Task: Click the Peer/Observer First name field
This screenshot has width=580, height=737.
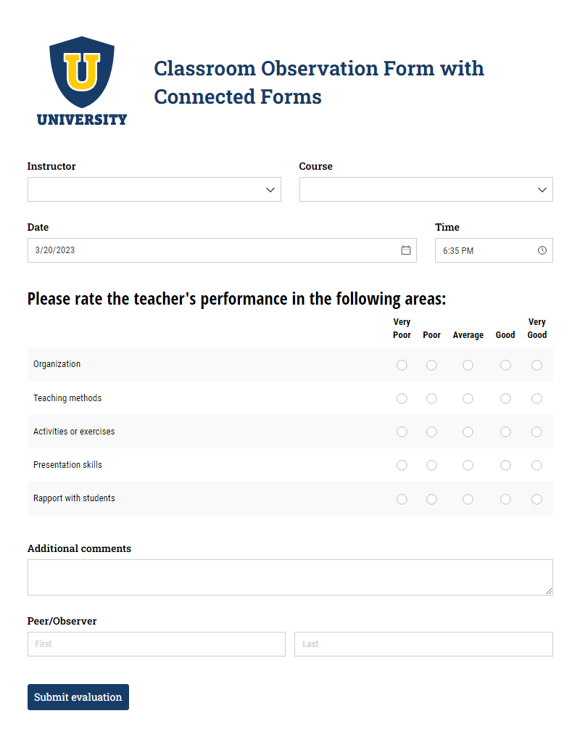Action: [x=157, y=644]
